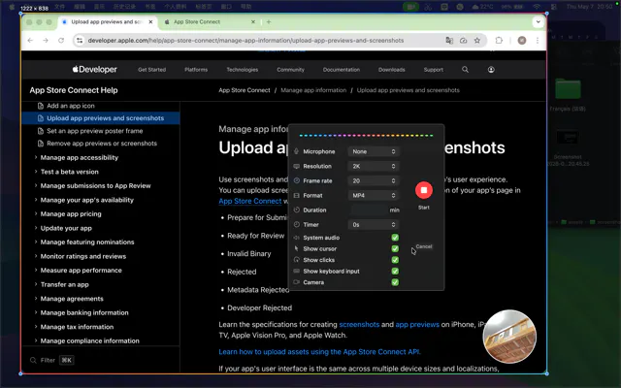This screenshot has height=388, width=621.
Task: Click the developer site search icon
Action: (x=465, y=70)
